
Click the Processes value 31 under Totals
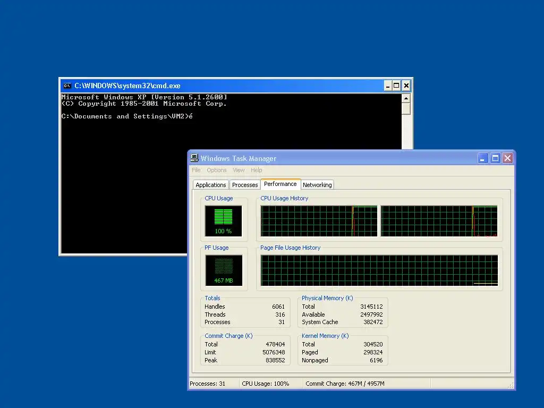pyautogui.click(x=282, y=322)
